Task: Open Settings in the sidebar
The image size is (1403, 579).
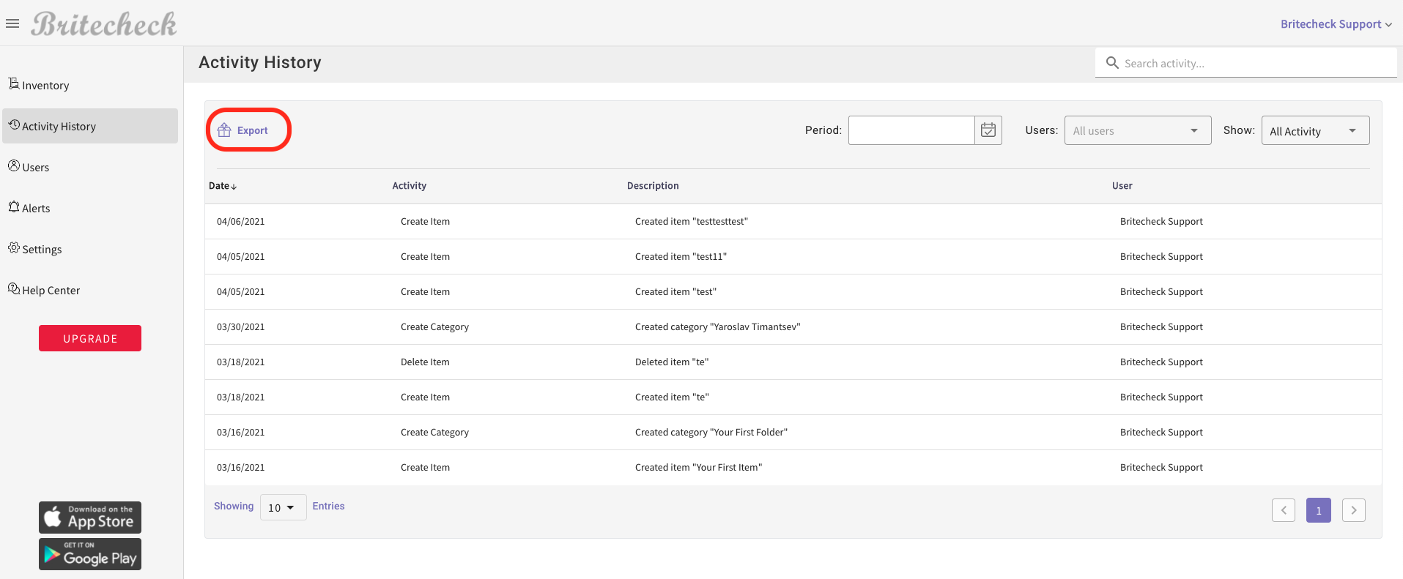Action: pos(90,249)
